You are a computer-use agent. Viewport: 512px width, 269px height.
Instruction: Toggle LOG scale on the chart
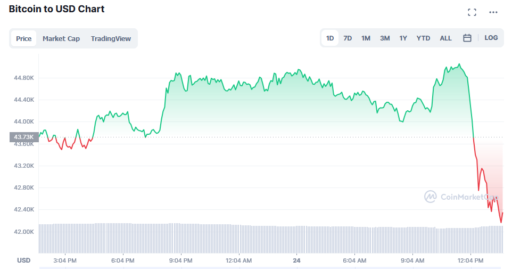[491, 38]
